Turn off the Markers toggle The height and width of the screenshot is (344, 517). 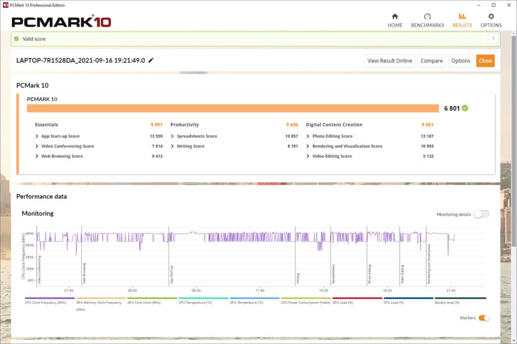484,318
